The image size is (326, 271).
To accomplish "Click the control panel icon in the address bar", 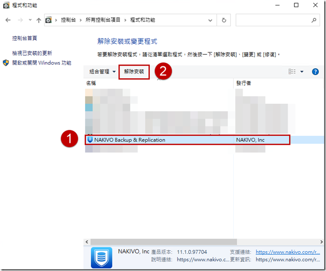I will pyautogui.click(x=48, y=20).
